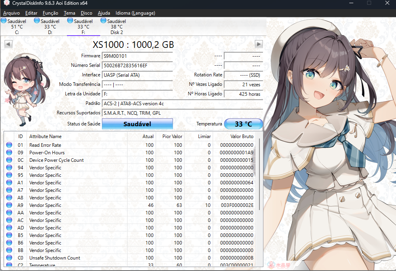
Task: Open the Arquivo menu
Action: pyautogui.click(x=11, y=13)
